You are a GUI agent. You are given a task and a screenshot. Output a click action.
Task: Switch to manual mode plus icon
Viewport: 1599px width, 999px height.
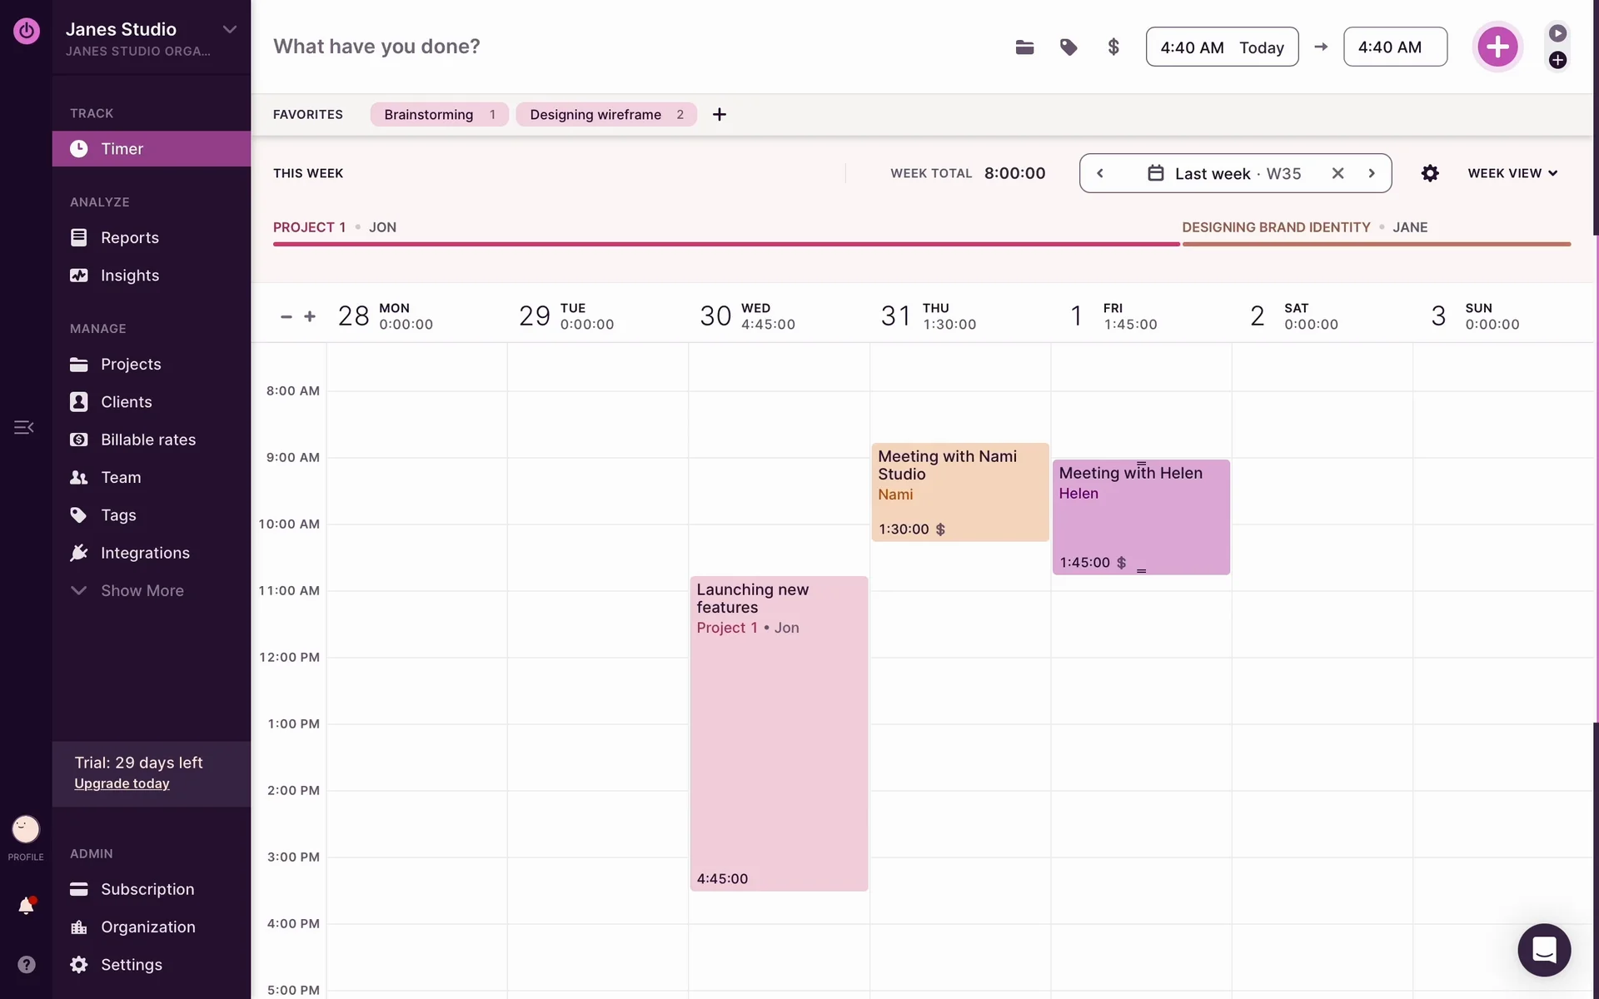(1557, 60)
